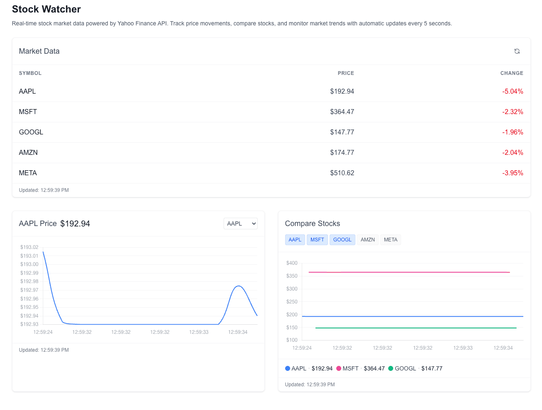The width and height of the screenshot is (542, 410).
Task: Click MSFT $364.47 legend entry text
Action: pos(364,368)
